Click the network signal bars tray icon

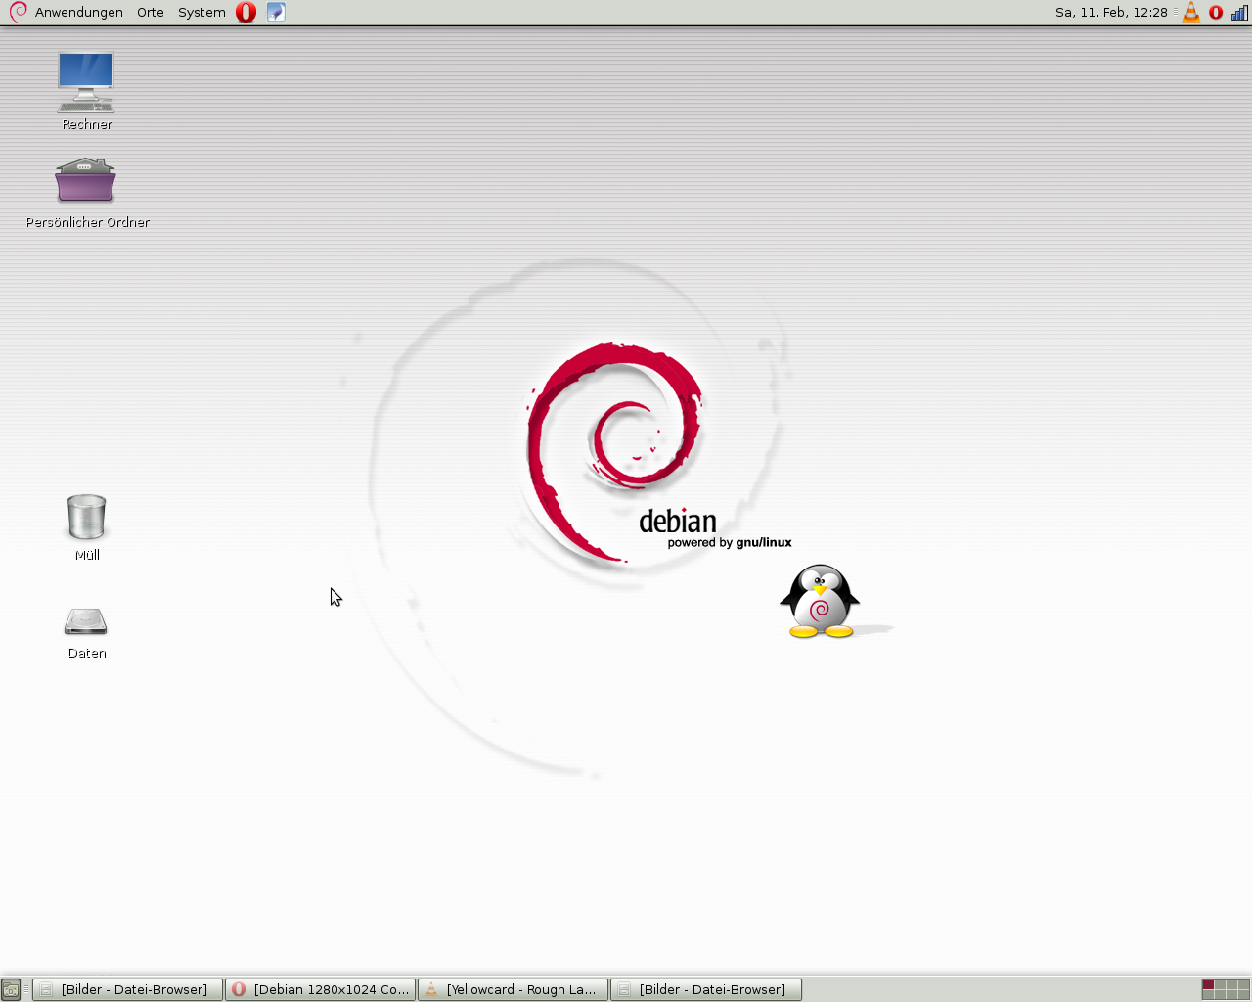[1239, 13]
